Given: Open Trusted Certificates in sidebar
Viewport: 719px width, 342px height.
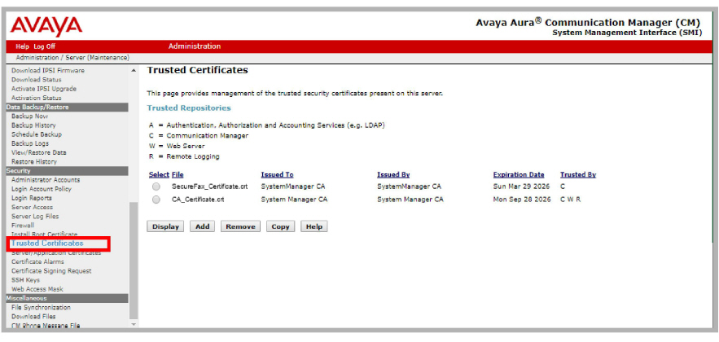Looking at the screenshot, I should click(47, 243).
